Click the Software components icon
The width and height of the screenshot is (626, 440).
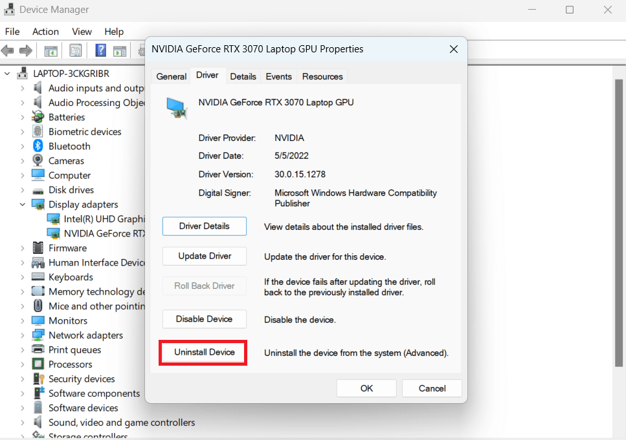38,393
